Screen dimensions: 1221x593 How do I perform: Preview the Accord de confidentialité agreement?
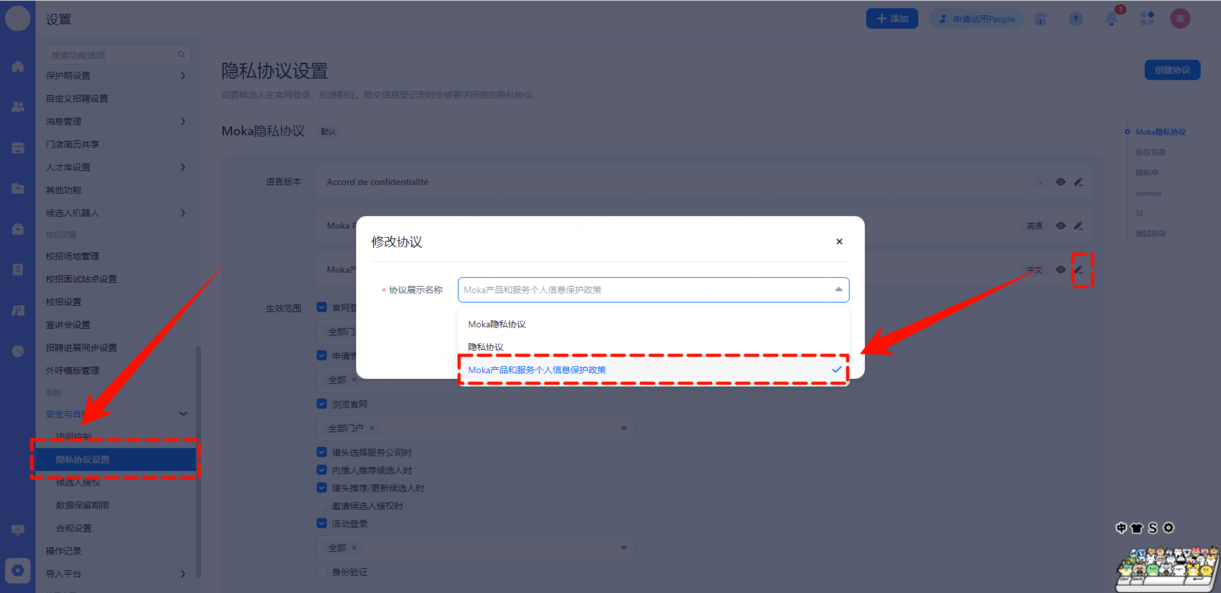click(x=1061, y=182)
